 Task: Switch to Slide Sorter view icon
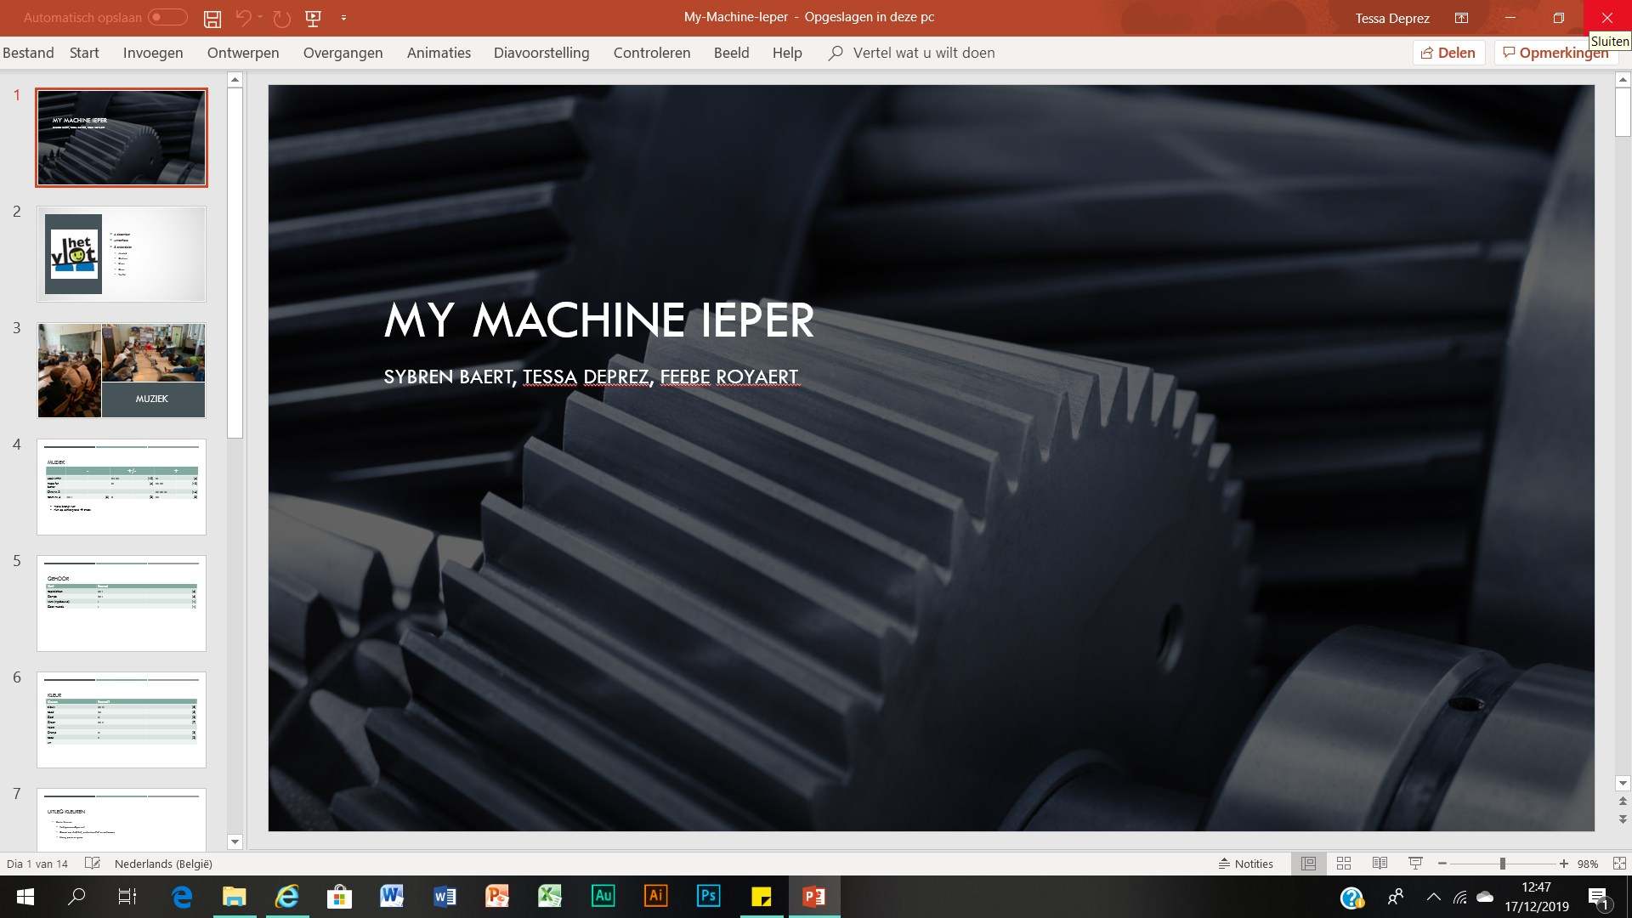tap(1344, 864)
